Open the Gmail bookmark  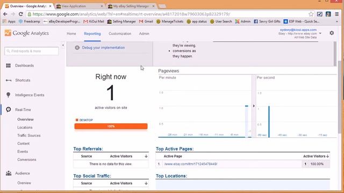[146, 21]
